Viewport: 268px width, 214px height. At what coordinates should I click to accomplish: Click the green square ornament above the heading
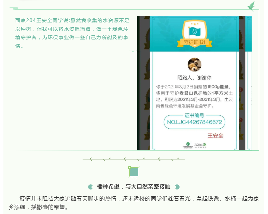point(133,172)
